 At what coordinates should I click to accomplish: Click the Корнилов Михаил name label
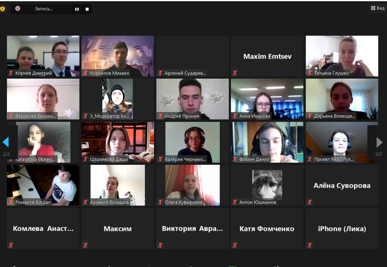tap(109, 73)
